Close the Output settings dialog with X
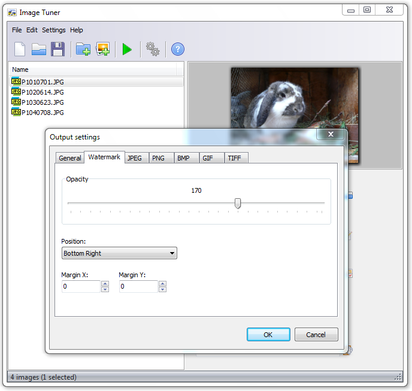 (x=331, y=134)
